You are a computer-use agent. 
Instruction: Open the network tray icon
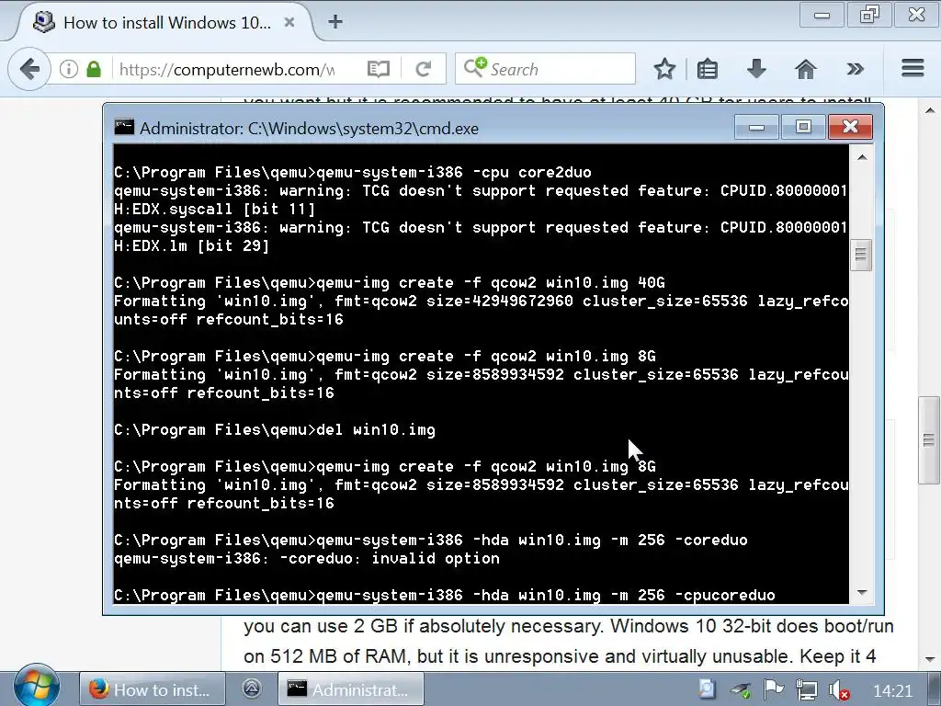(x=806, y=689)
